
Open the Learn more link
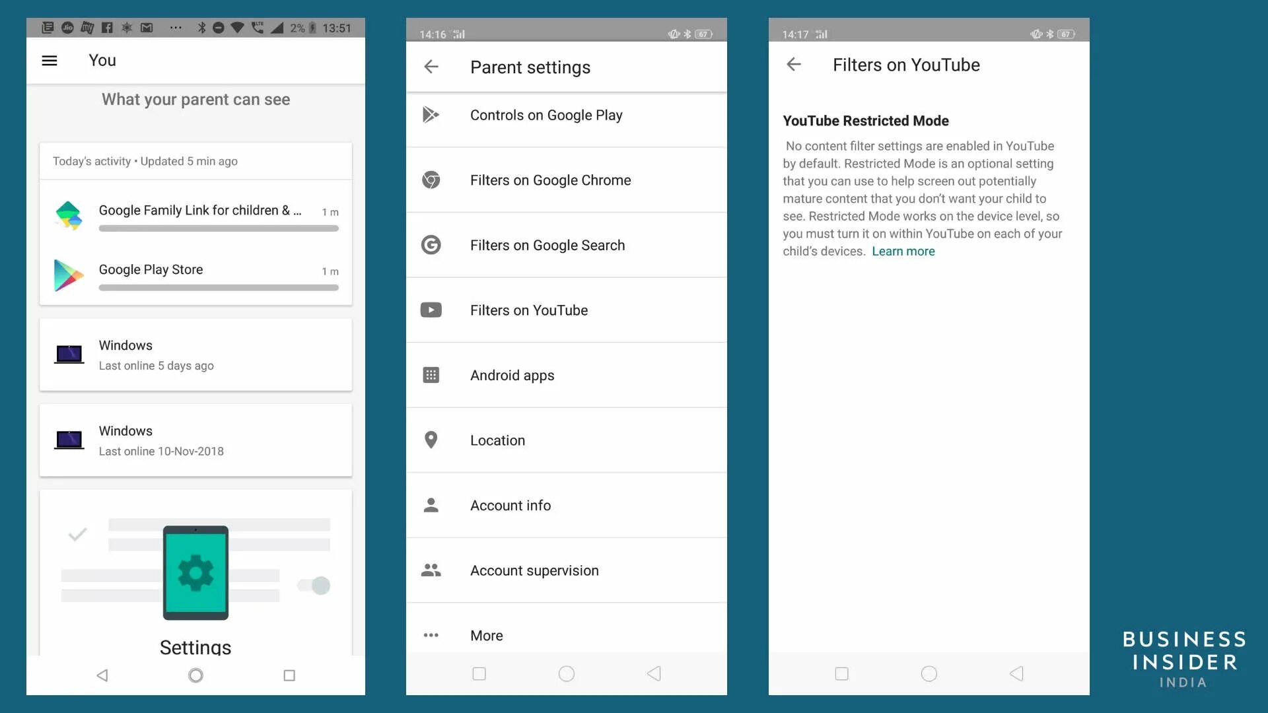coord(903,251)
